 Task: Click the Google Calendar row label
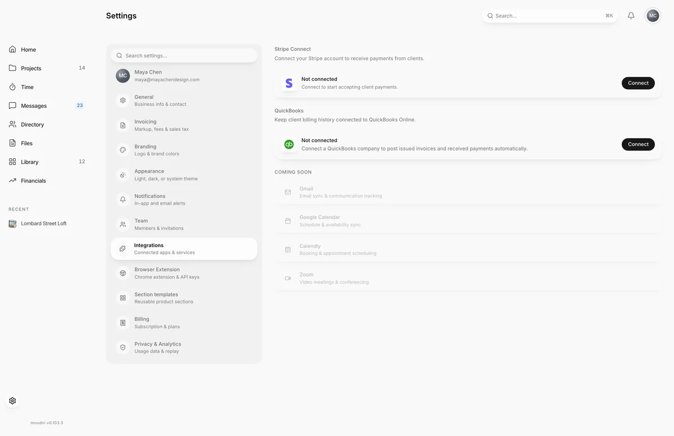coord(320,217)
